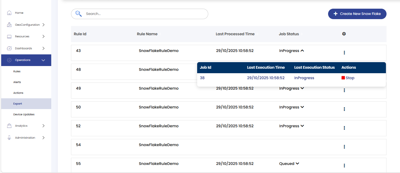Click SnowFlakeRuleDemo name in row 54
Image resolution: width=400 pixels, height=173 pixels.
click(x=159, y=145)
